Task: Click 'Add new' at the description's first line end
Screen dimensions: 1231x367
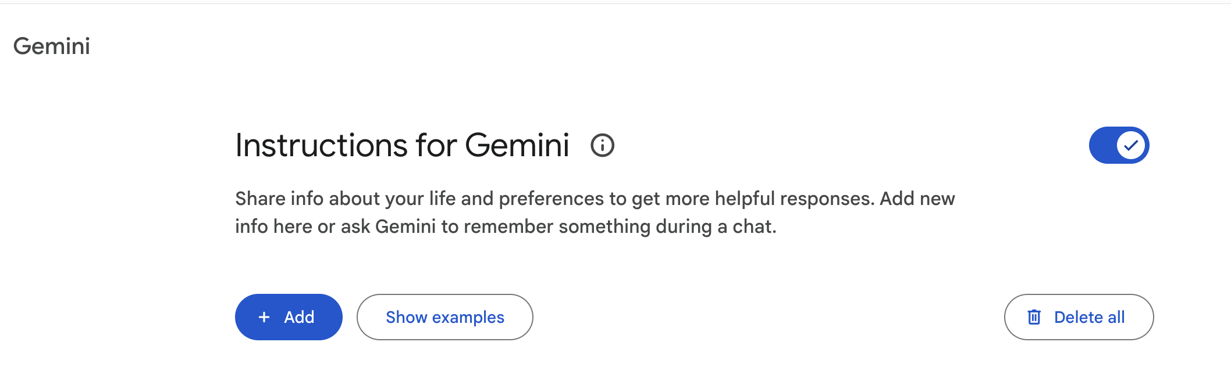Action: tap(917, 199)
